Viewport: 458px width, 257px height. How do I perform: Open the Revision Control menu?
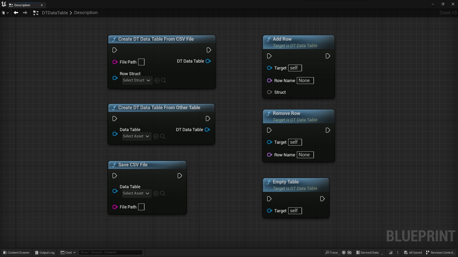pyautogui.click(x=439, y=252)
